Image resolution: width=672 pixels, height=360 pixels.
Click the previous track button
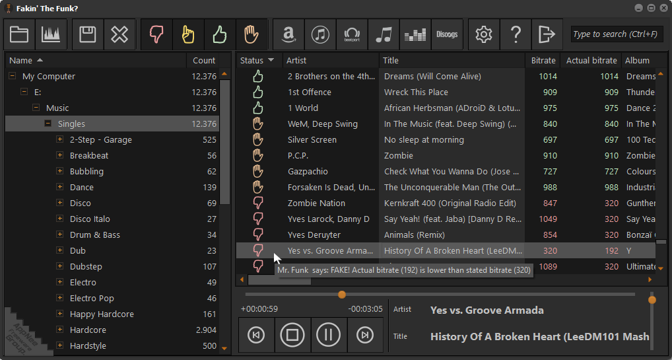point(256,335)
